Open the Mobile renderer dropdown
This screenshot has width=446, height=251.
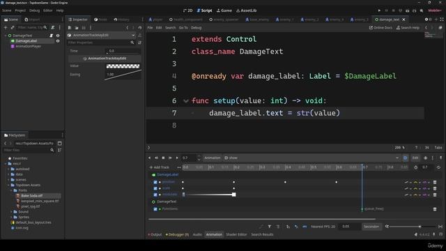coord(435,10)
